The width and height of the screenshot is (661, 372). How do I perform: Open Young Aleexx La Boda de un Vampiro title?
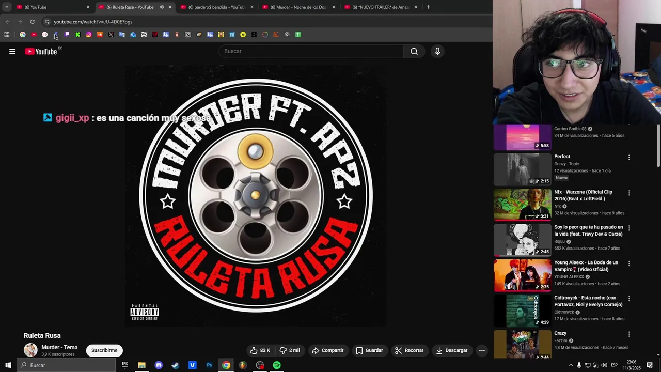tap(586, 266)
